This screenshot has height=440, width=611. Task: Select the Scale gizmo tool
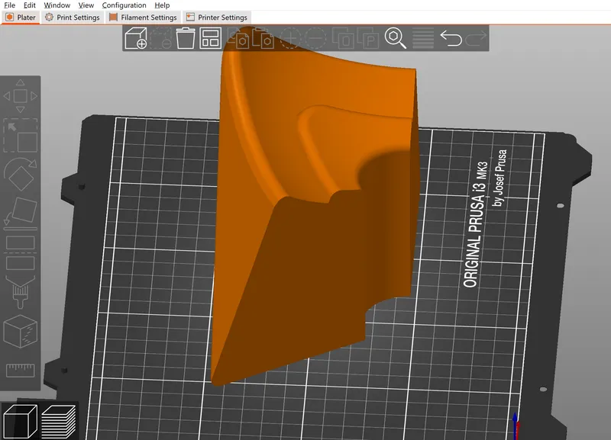[x=20, y=136]
